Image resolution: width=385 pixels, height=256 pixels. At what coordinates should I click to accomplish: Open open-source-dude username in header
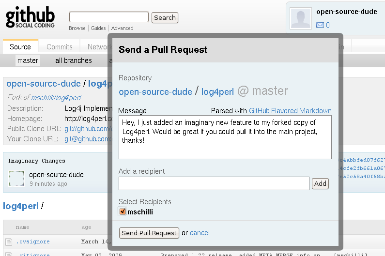tap(346, 12)
